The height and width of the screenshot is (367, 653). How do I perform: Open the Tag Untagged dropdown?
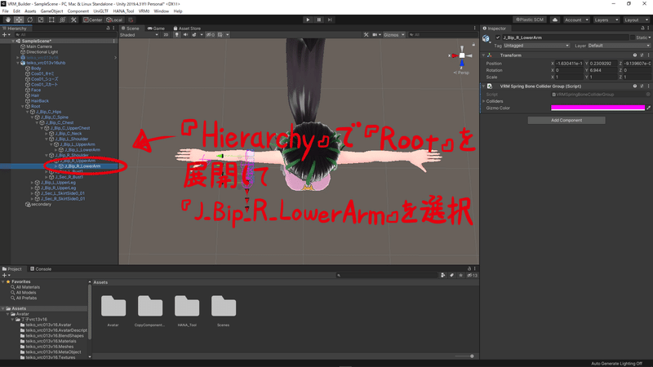pos(536,46)
